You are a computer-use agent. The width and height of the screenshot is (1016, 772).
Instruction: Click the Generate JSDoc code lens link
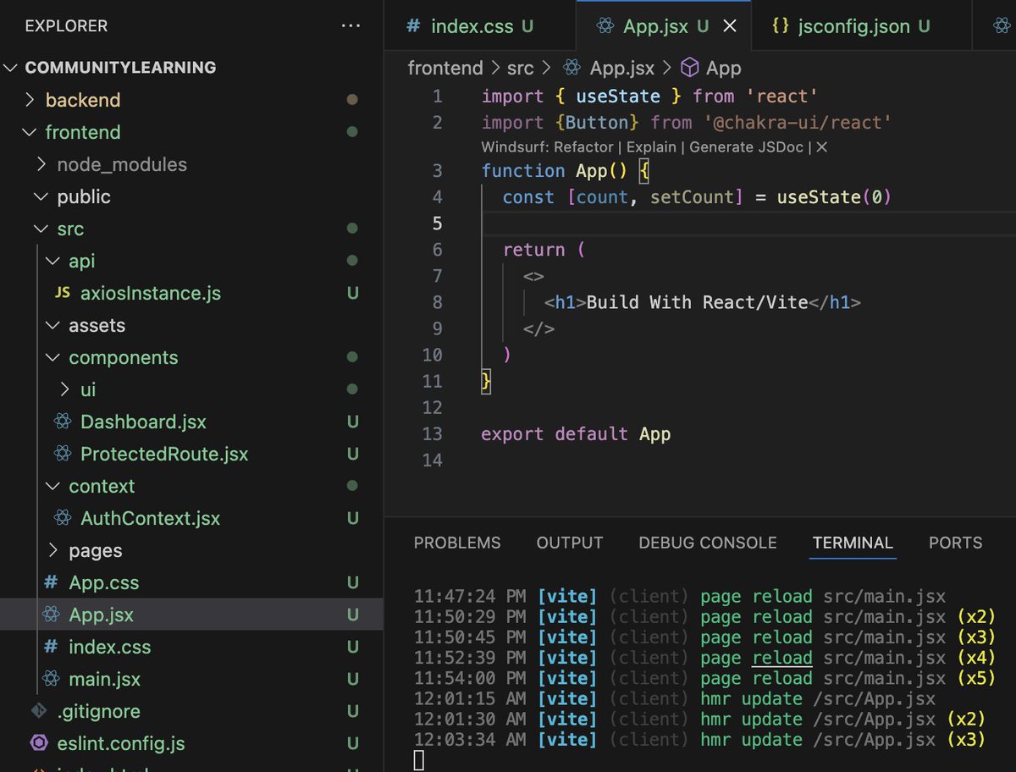tap(748, 147)
